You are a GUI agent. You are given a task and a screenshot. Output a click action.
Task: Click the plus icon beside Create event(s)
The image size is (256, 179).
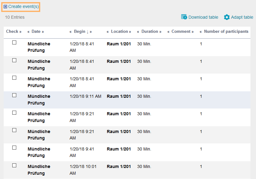coord(5,7)
